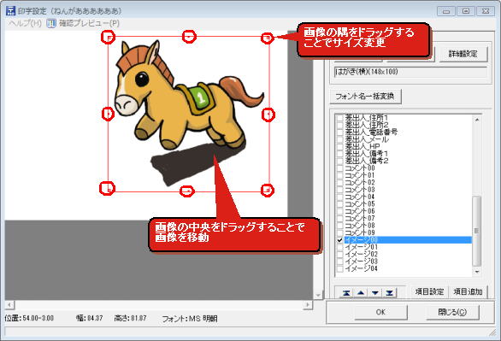This screenshot has width=501, height=341.
Task: Click the move item down arrow
Action: click(x=375, y=292)
